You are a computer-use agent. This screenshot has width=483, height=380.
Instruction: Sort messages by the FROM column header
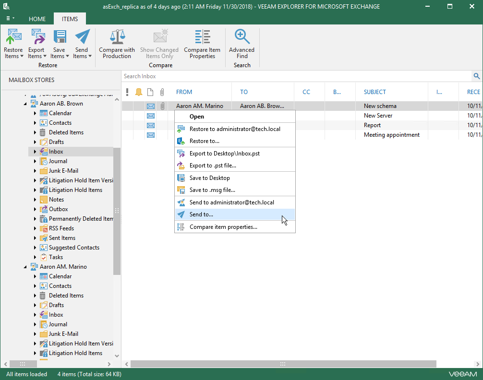pos(184,92)
